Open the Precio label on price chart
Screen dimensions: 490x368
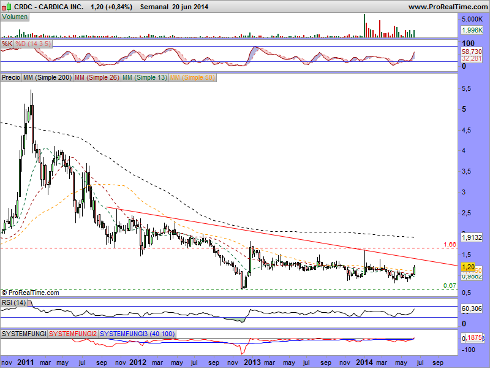[11, 78]
